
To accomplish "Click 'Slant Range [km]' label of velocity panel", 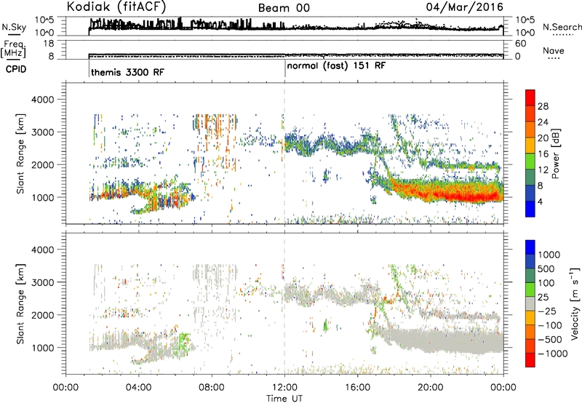I will 20,304.
